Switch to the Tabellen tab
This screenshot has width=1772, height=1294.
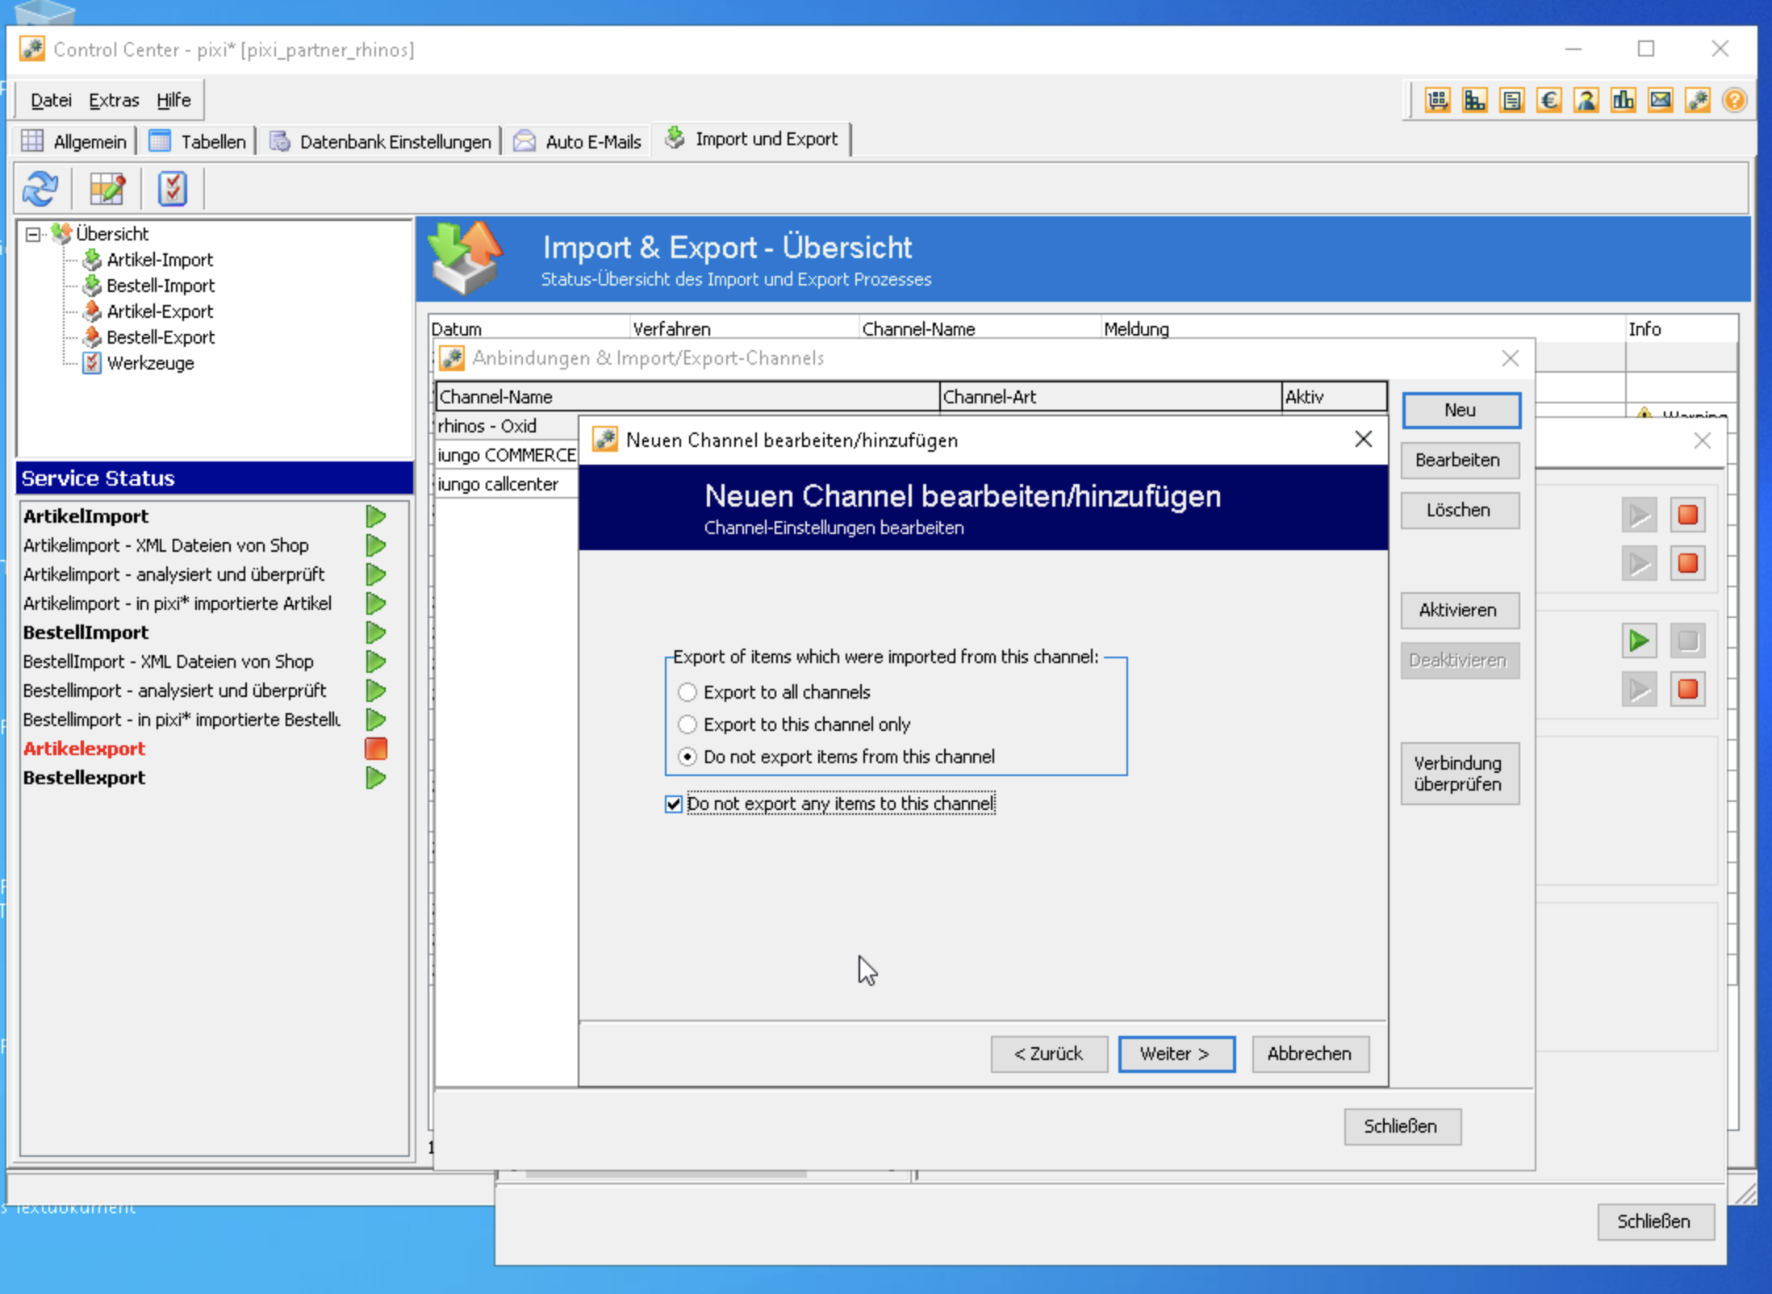point(198,141)
